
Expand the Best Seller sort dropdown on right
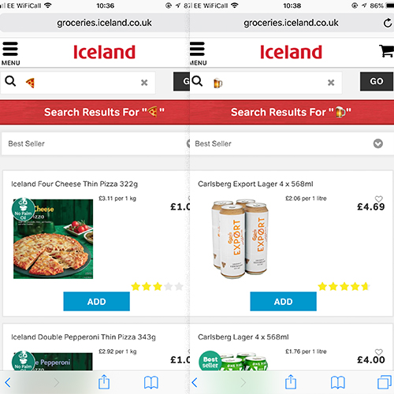(378, 143)
